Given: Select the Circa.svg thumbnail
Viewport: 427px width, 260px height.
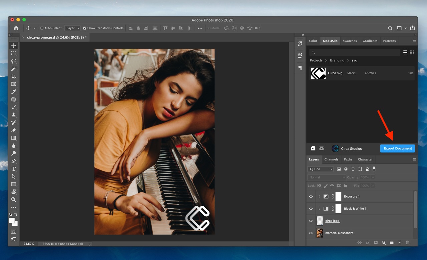Looking at the screenshot, I should [x=318, y=73].
